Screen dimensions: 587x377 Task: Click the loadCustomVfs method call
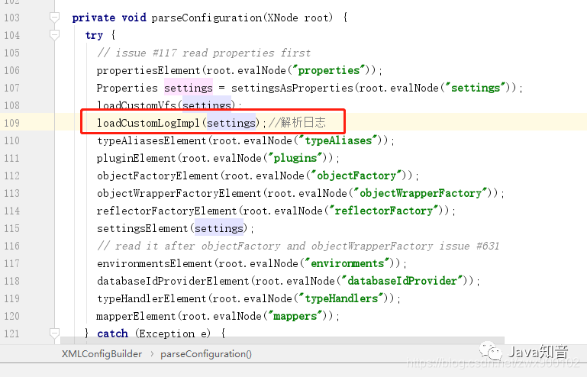point(137,105)
